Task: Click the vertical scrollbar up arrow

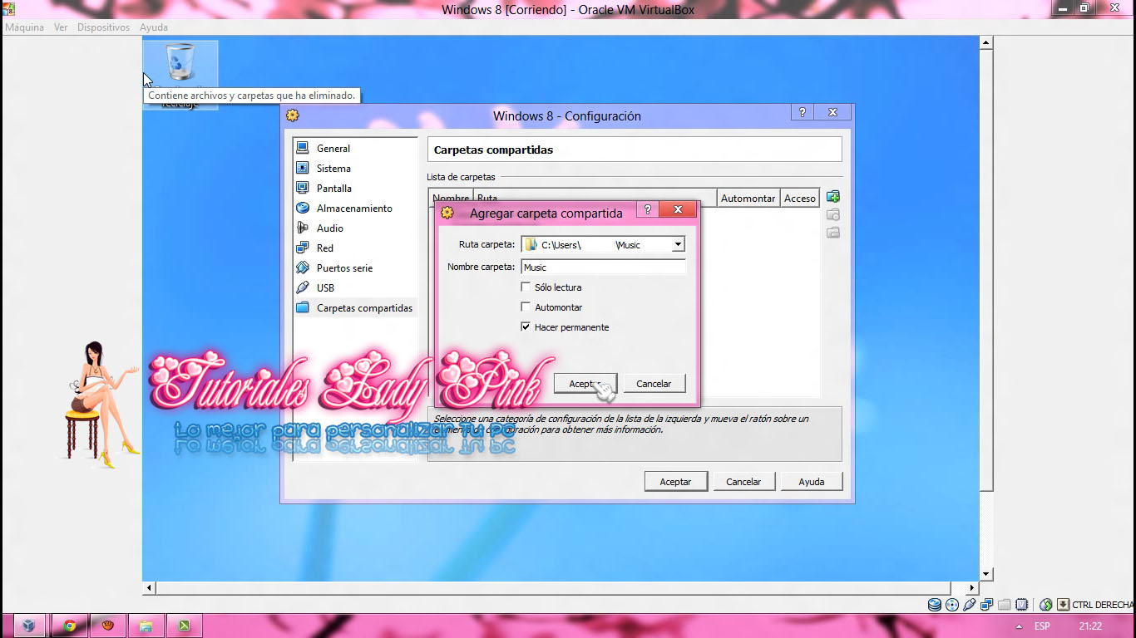Action: click(x=986, y=42)
